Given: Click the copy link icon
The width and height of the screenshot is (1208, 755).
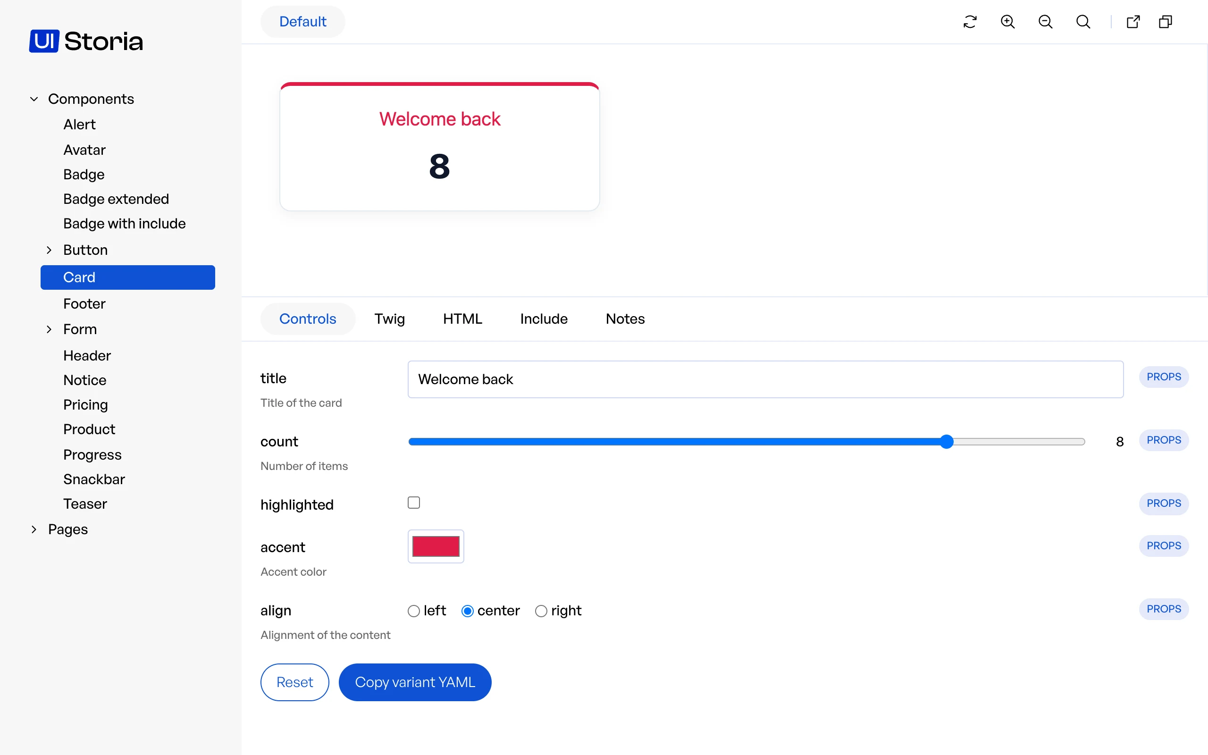Looking at the screenshot, I should point(1166,22).
